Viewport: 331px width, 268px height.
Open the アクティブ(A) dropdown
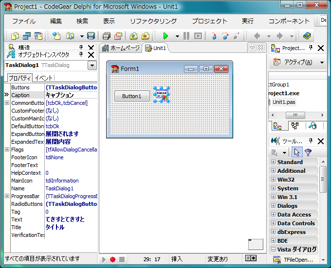[322, 62]
